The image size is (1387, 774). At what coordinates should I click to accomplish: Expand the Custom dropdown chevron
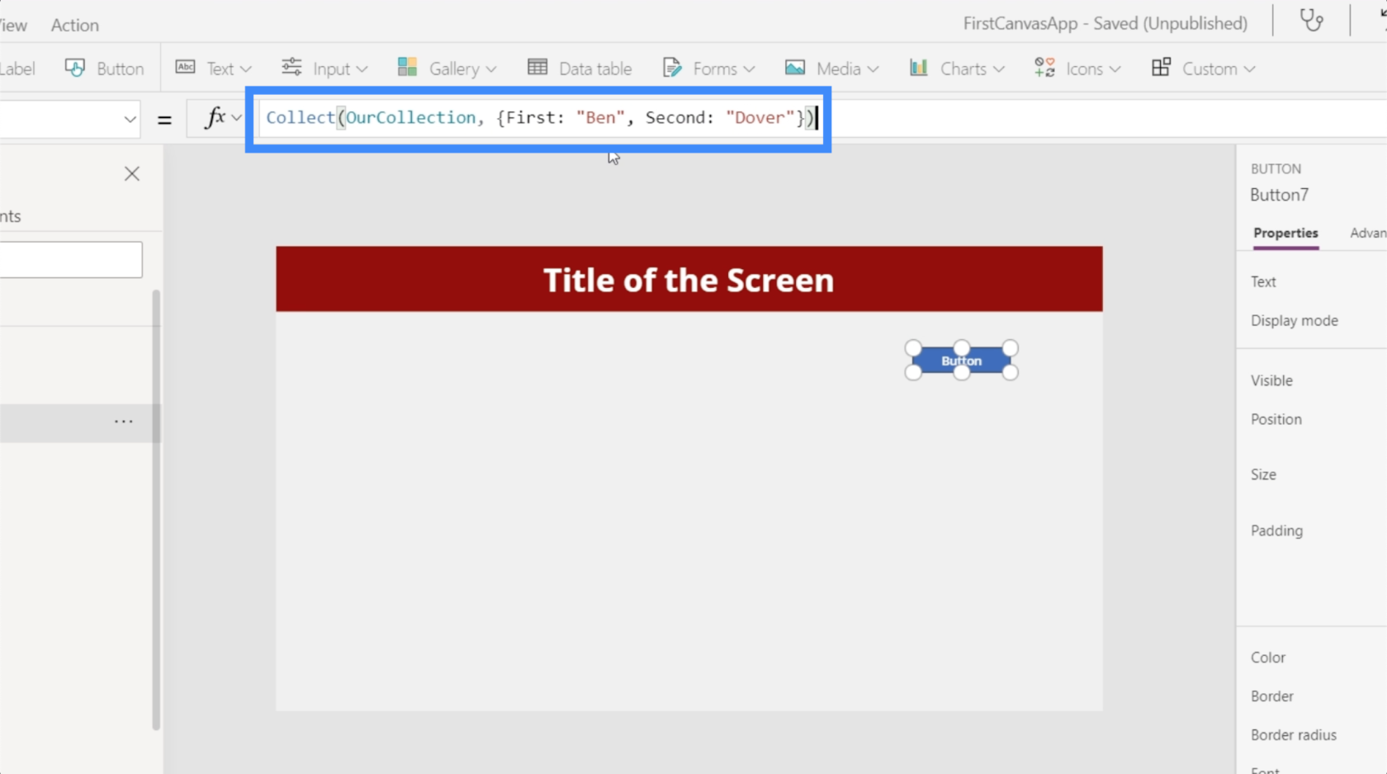click(1249, 69)
